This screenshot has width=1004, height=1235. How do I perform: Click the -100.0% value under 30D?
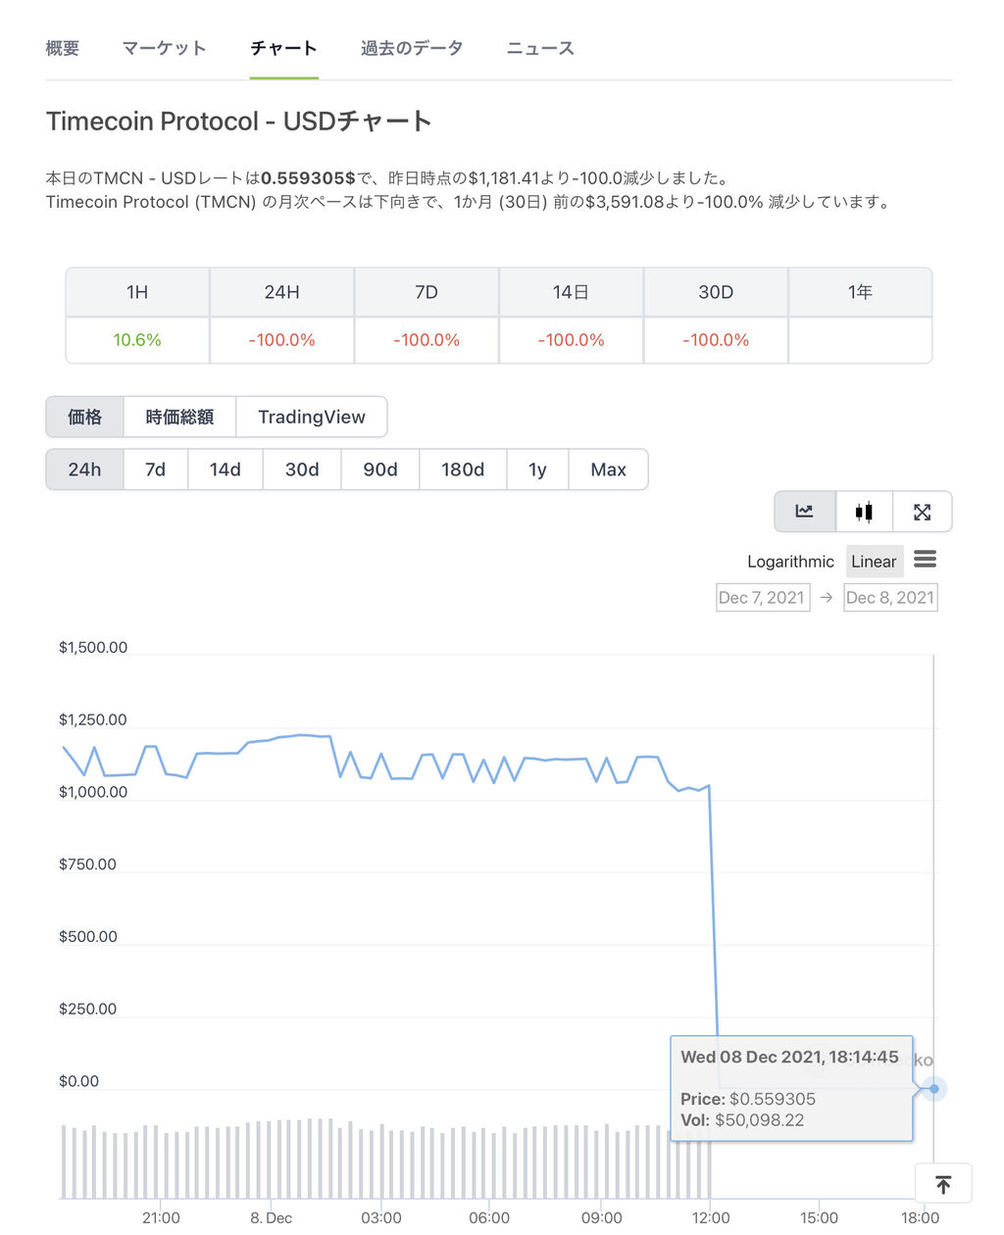tap(716, 340)
